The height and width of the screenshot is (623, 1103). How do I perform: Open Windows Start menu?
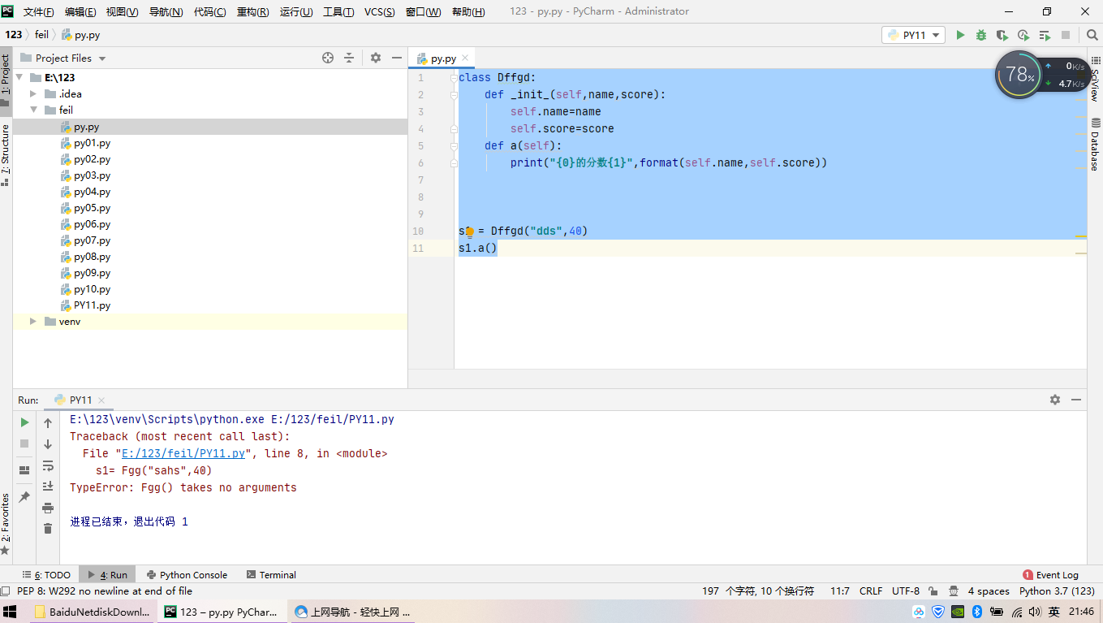coord(11,612)
